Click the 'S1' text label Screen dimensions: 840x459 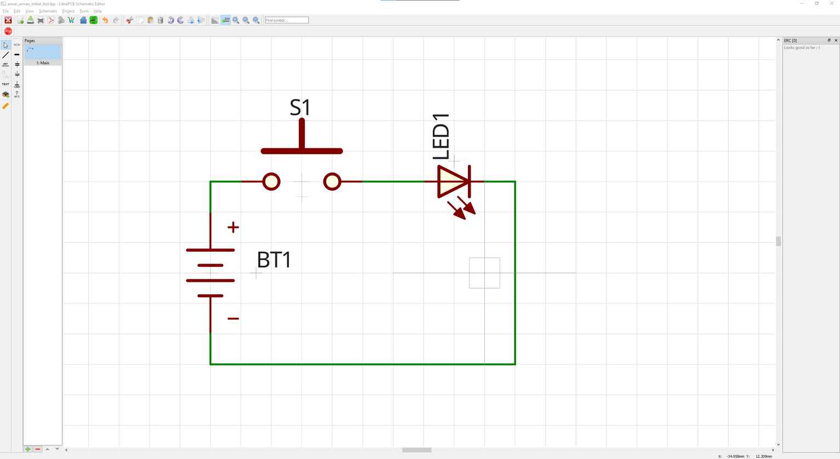click(x=300, y=107)
